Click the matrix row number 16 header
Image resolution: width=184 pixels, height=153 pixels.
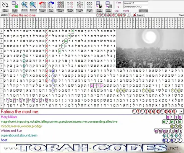pyautogui.click(x=2, y=105)
